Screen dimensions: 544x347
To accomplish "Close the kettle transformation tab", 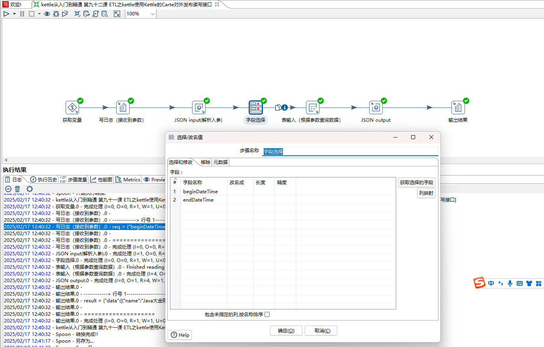I will tap(217, 4).
